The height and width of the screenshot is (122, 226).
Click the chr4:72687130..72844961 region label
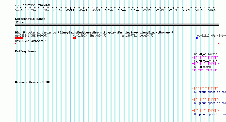click(x=33, y=5)
